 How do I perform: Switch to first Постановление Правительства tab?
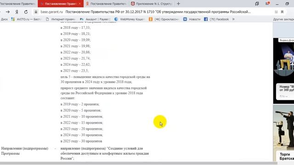click(17, 4)
